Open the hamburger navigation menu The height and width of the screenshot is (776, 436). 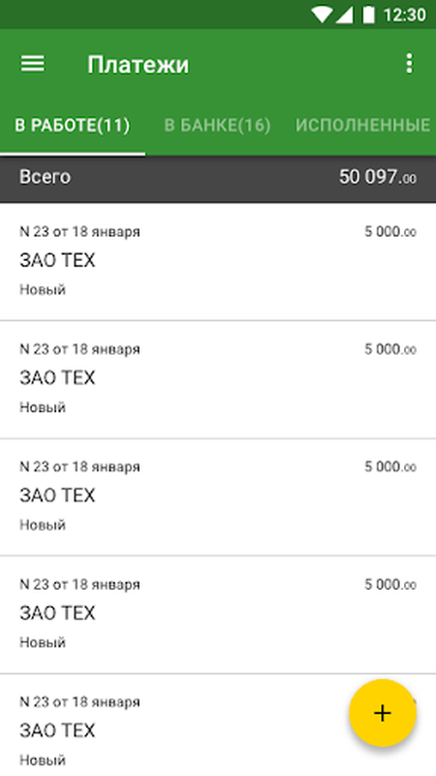(33, 64)
